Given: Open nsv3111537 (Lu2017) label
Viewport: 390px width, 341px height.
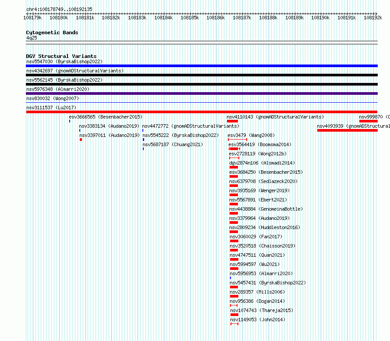Looking at the screenshot, I should (51, 108).
